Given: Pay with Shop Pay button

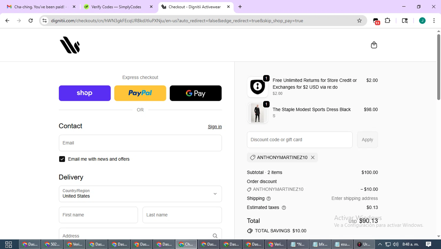Looking at the screenshot, I should click(85, 93).
